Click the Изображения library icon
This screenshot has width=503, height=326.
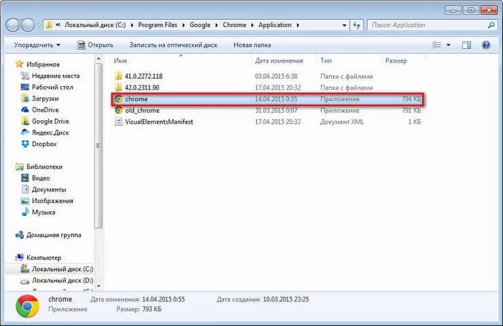[25, 200]
